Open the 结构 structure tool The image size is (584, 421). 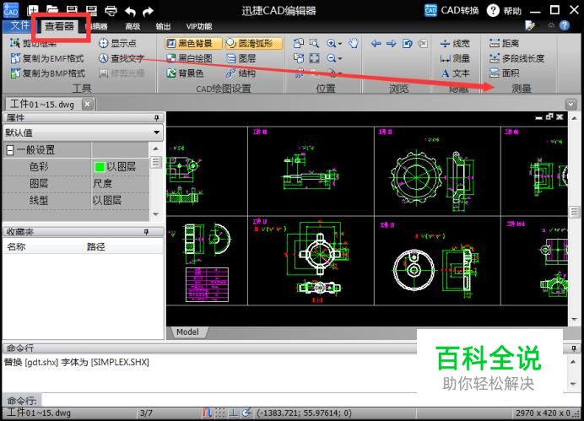(241, 73)
